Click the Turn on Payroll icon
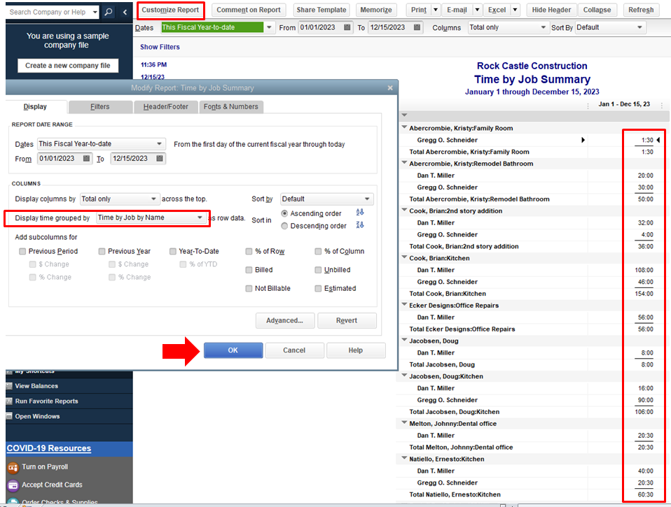The height and width of the screenshot is (507, 671). tap(13, 467)
